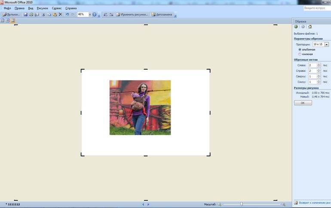331x208 pixels.
Task: Click the right-middle crop handle on picture
Action: 210,113
